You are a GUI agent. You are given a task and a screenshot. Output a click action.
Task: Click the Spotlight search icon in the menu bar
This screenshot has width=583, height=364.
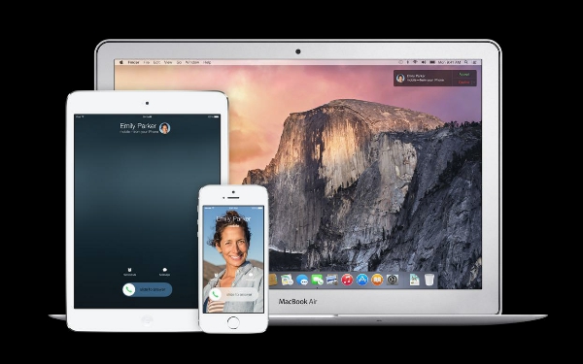[x=465, y=62]
